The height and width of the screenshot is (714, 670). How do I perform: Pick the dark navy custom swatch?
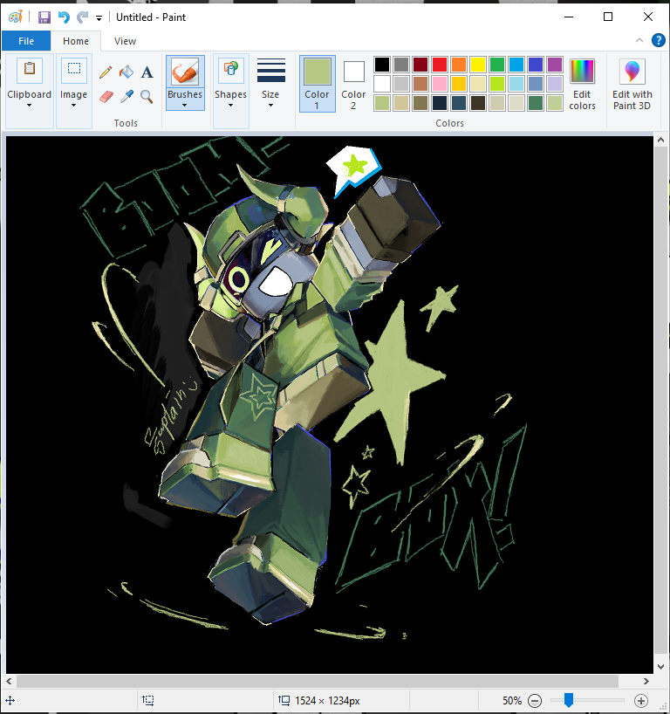click(440, 103)
